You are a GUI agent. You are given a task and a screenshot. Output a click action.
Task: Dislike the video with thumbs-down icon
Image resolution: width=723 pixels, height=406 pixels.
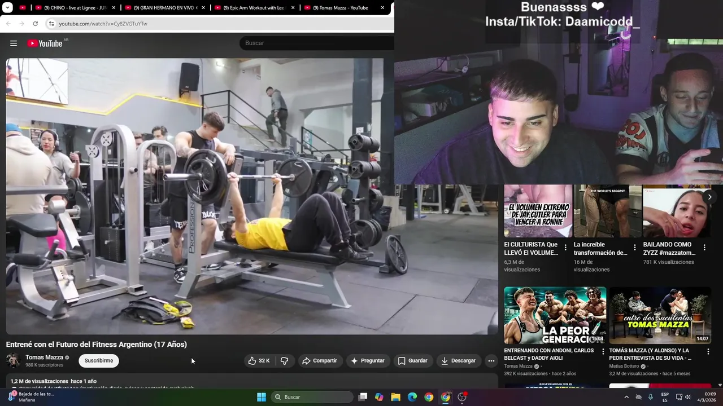click(284, 361)
